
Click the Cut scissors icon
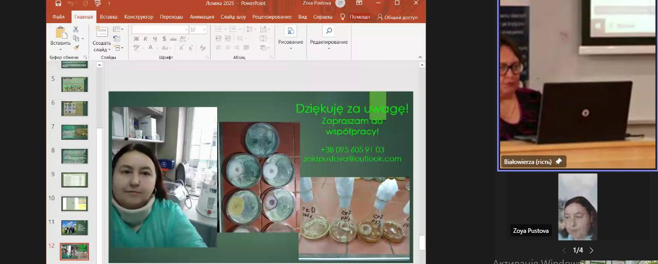76,30
